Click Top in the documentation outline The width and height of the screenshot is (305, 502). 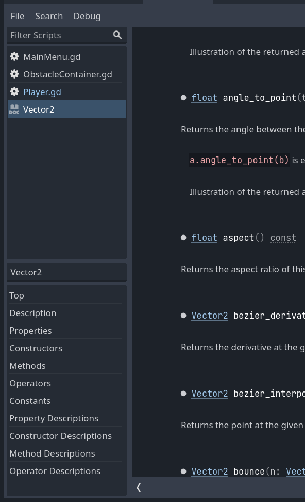tap(16, 295)
